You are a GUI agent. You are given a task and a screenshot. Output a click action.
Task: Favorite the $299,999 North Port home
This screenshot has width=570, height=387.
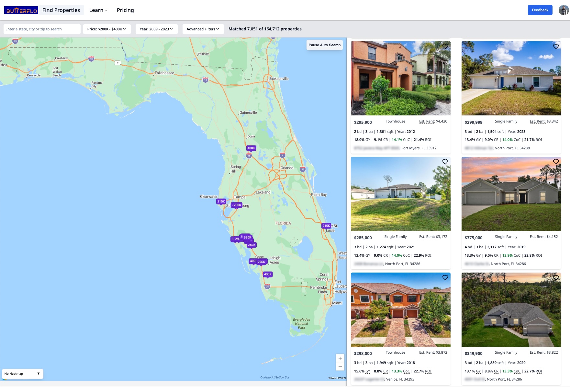coord(556,46)
